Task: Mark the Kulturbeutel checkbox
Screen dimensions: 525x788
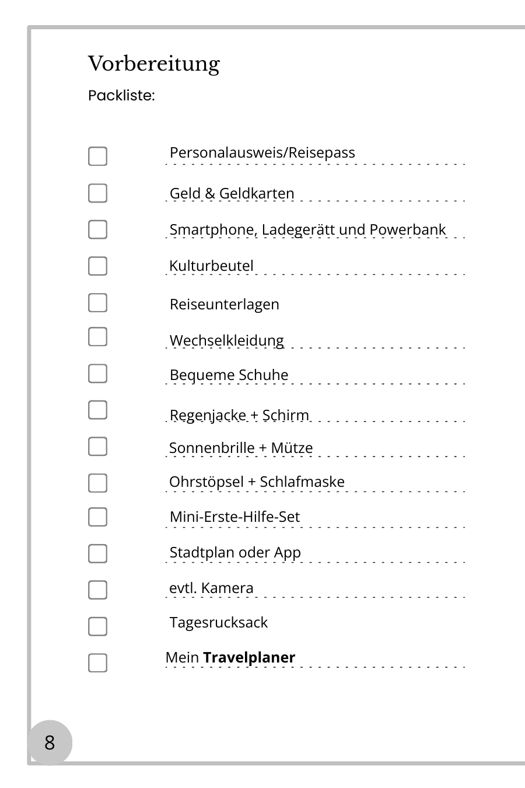Action: 98,266
